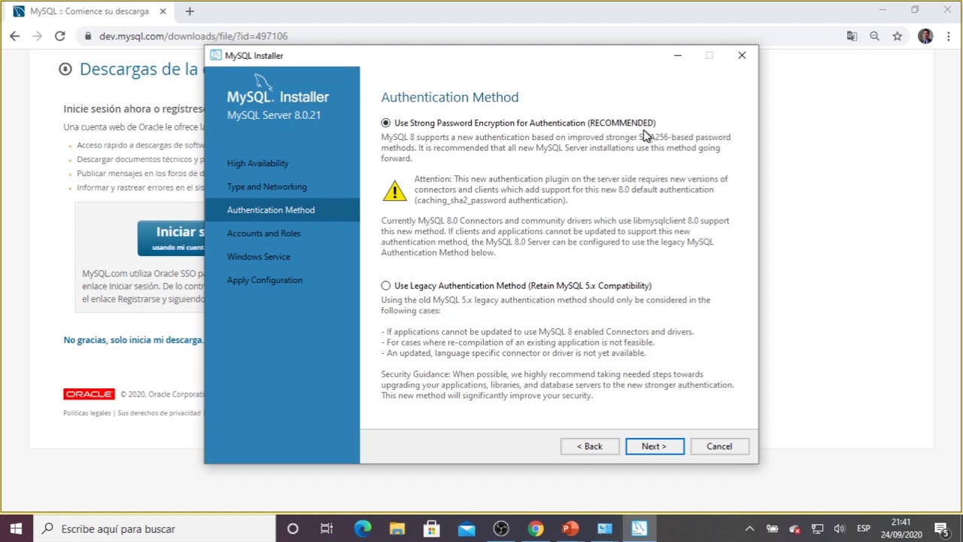Open Cortana circle on taskbar
Screen dimensions: 963x542
pyautogui.click(x=293, y=528)
